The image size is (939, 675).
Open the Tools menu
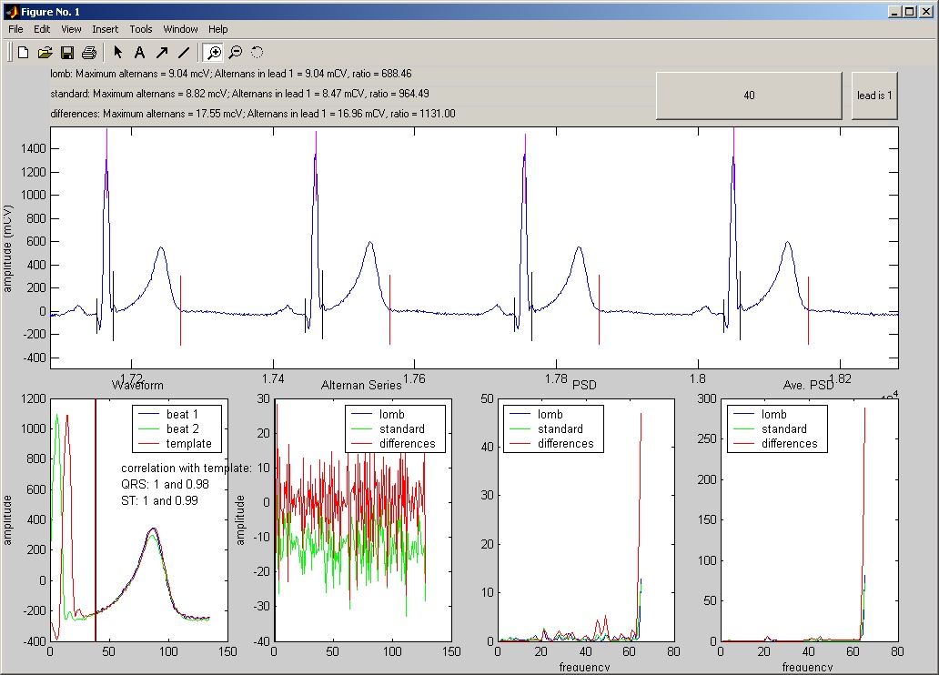[141, 29]
